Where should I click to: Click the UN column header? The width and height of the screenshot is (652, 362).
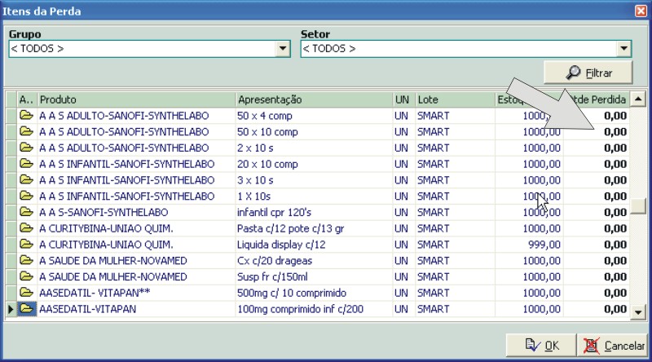403,99
